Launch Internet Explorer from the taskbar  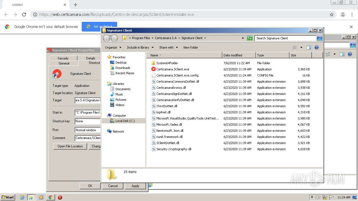(x=22, y=197)
